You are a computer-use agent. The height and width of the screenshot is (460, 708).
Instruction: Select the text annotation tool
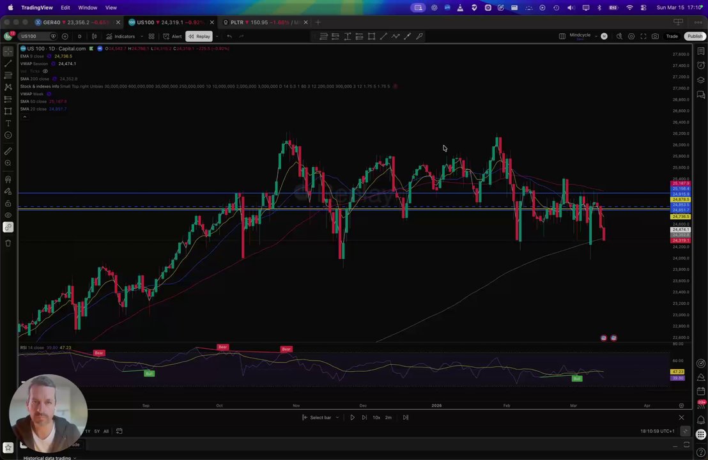coord(8,123)
